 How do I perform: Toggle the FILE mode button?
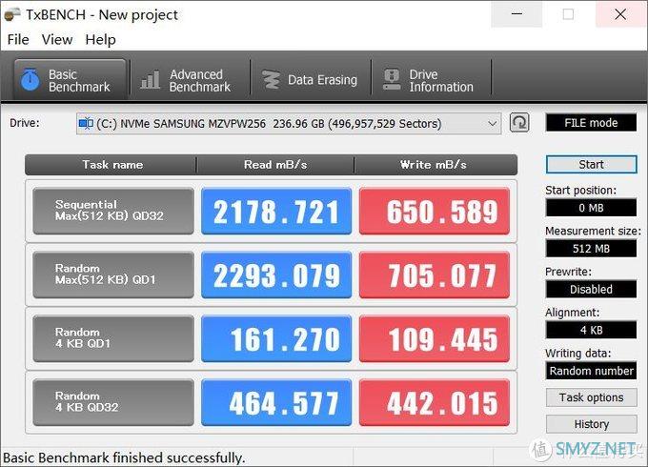pos(591,123)
